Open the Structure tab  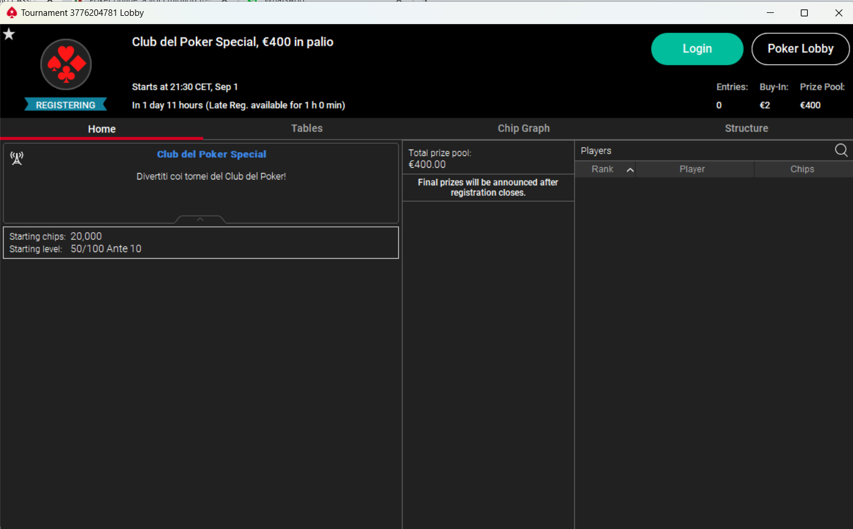pos(746,128)
